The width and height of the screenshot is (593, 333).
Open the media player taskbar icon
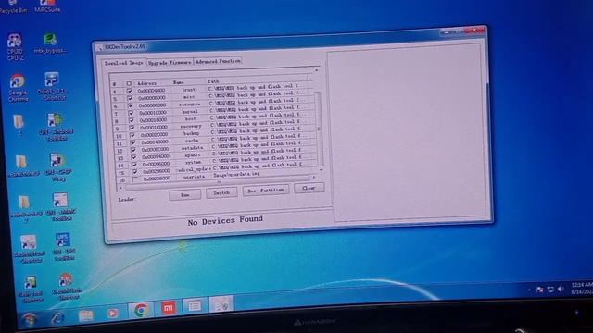[x=113, y=313]
